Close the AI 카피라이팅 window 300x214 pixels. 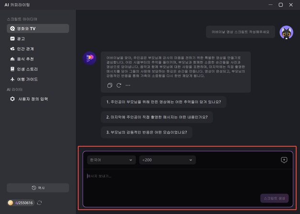click(291, 5)
